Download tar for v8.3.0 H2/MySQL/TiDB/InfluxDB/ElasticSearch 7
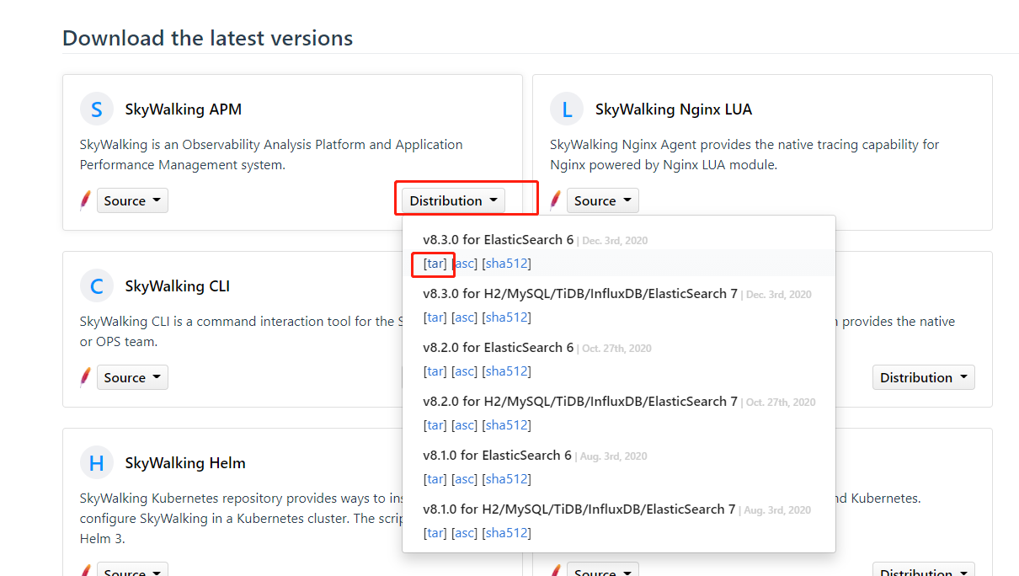The height and width of the screenshot is (576, 1019). click(435, 317)
